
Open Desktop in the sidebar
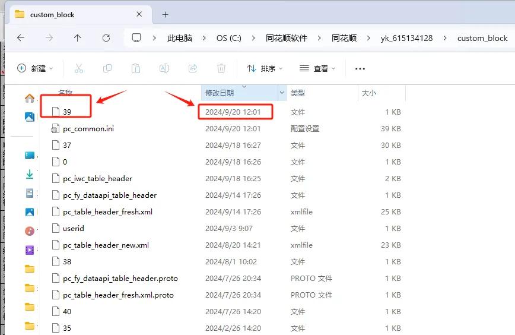(30, 155)
